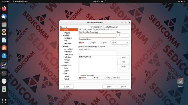Collapse the Session category
The width and height of the screenshot is (188, 105).
click(61, 30)
